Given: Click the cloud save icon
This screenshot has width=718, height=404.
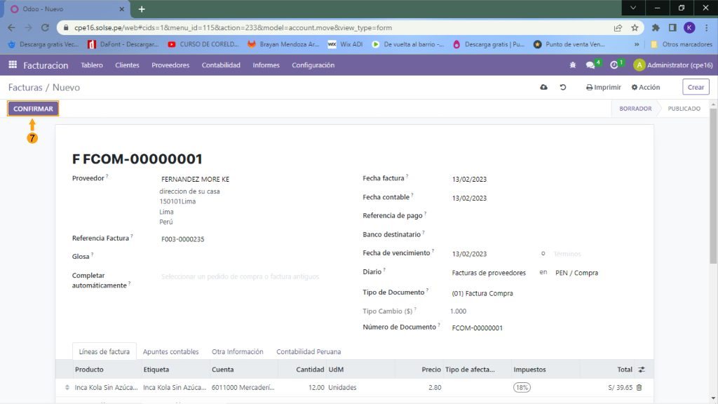Looking at the screenshot, I should [543, 88].
